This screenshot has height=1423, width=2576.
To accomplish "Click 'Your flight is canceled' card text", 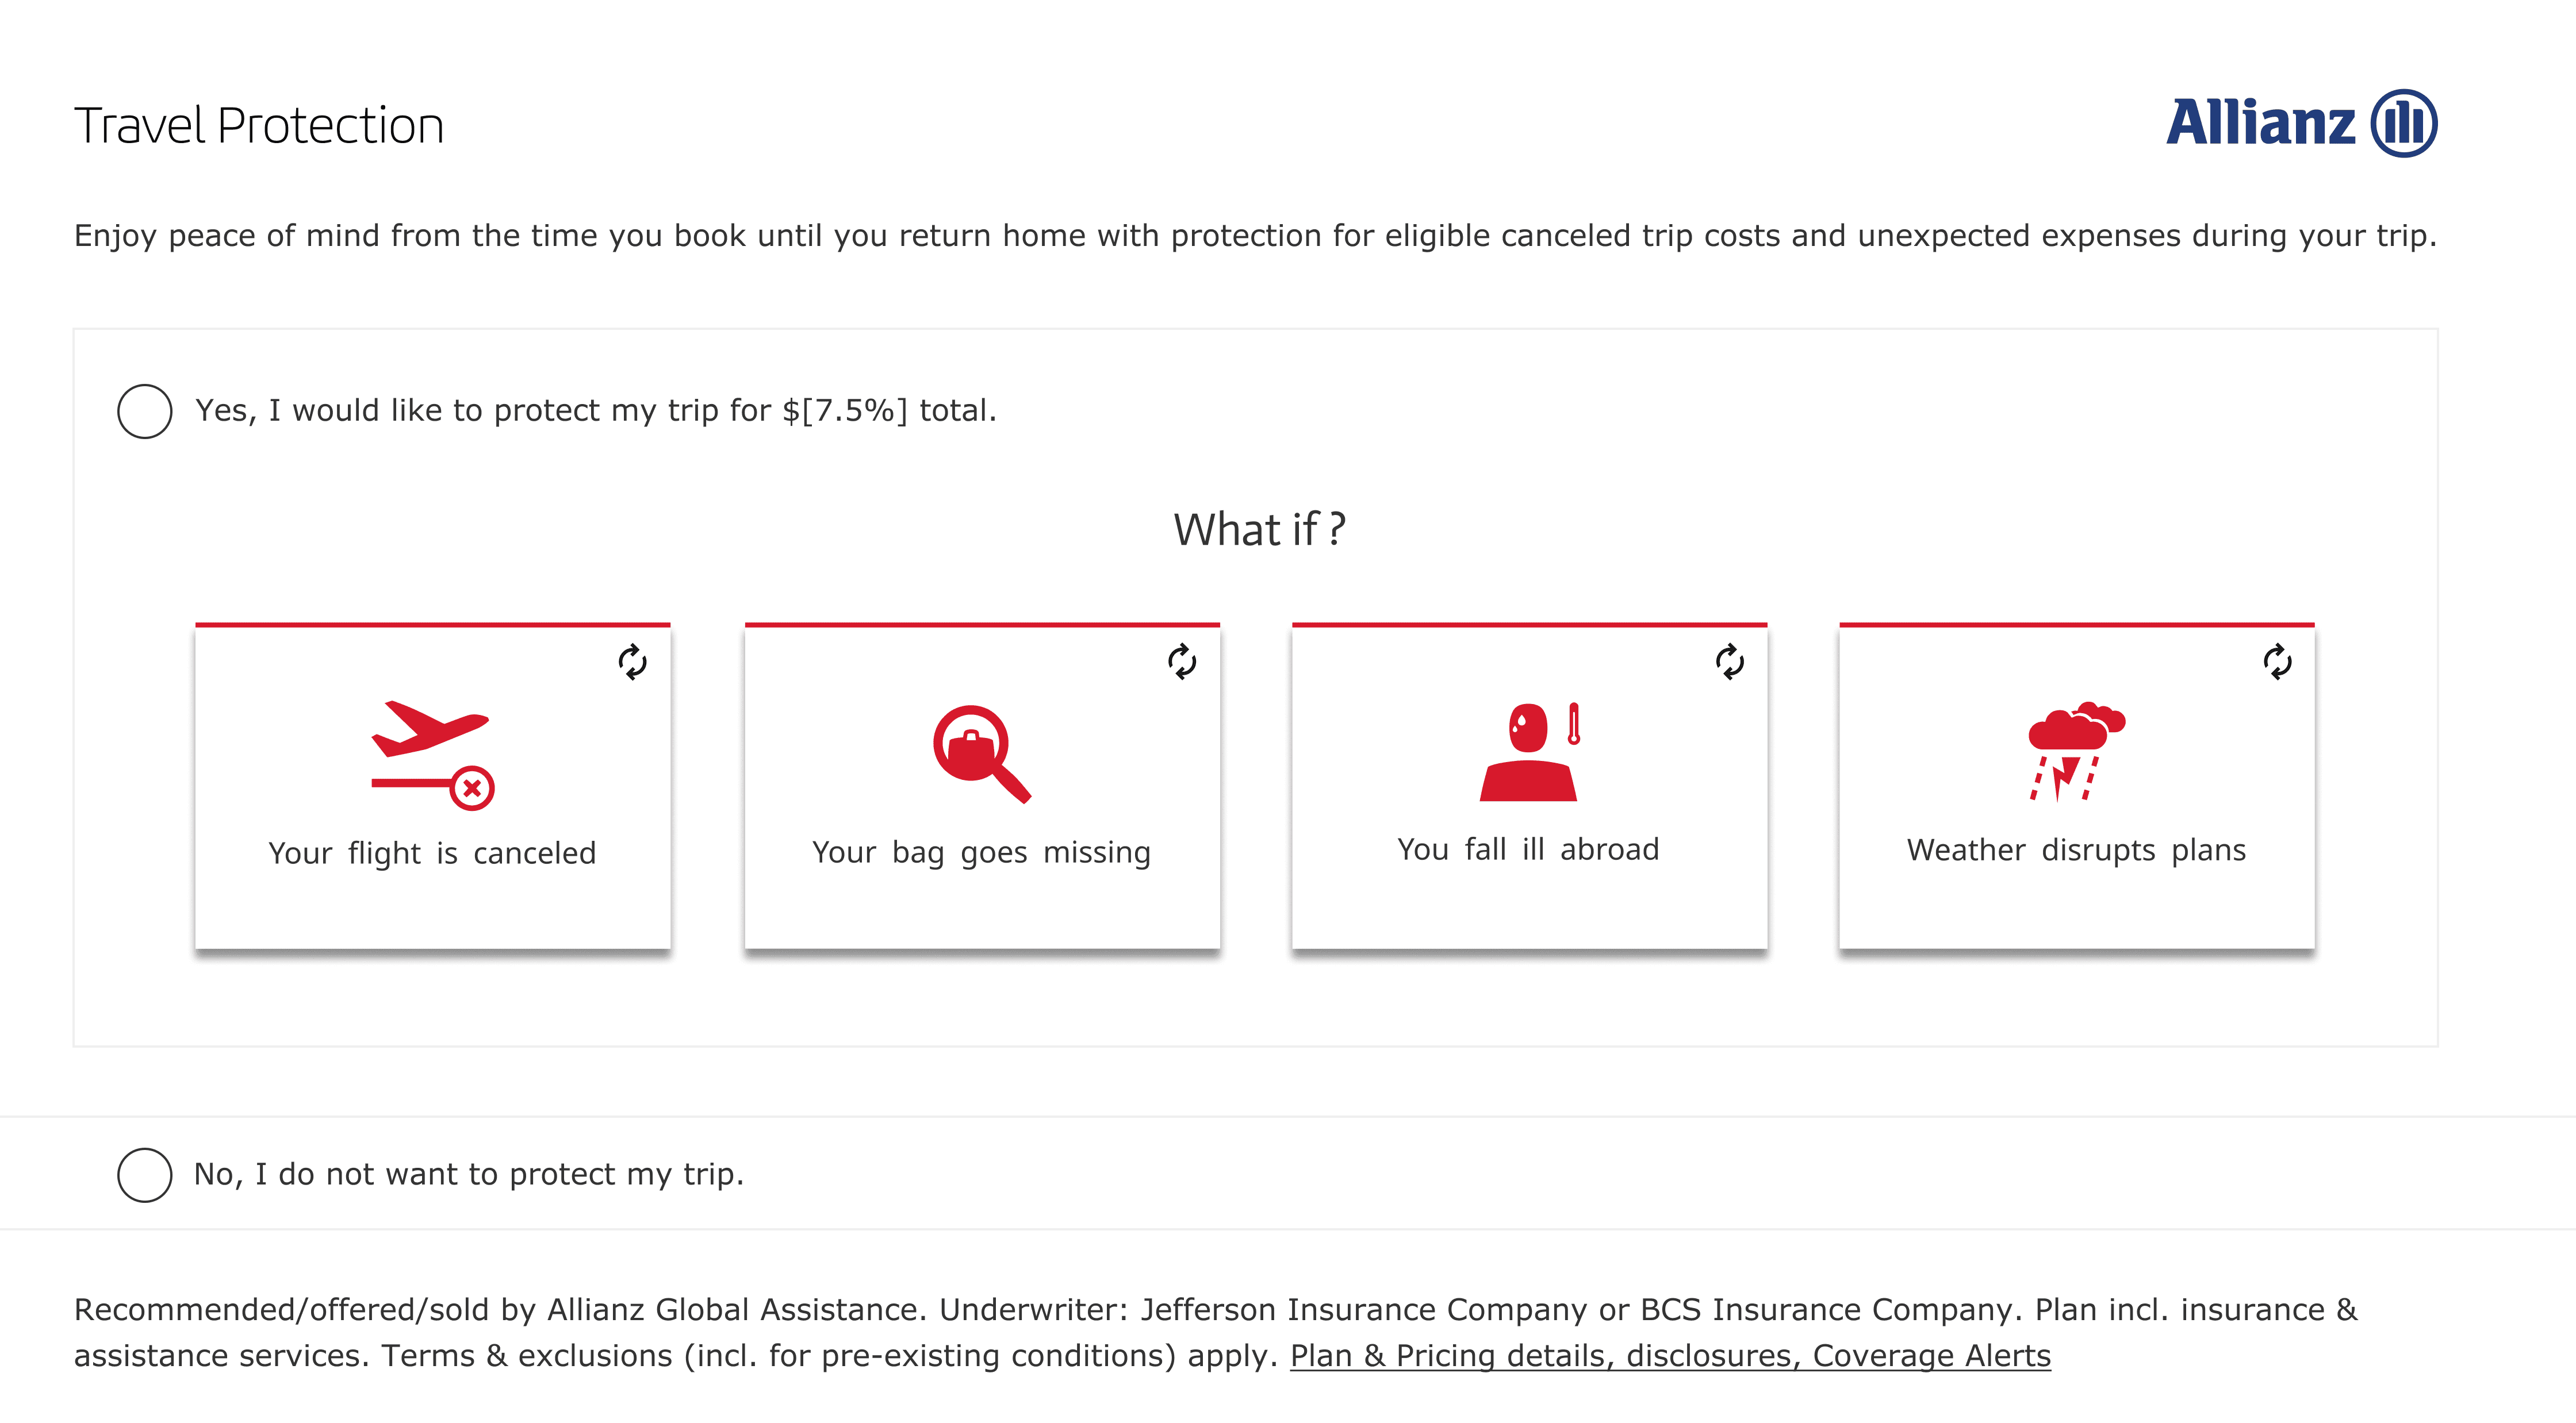I will coord(432,853).
